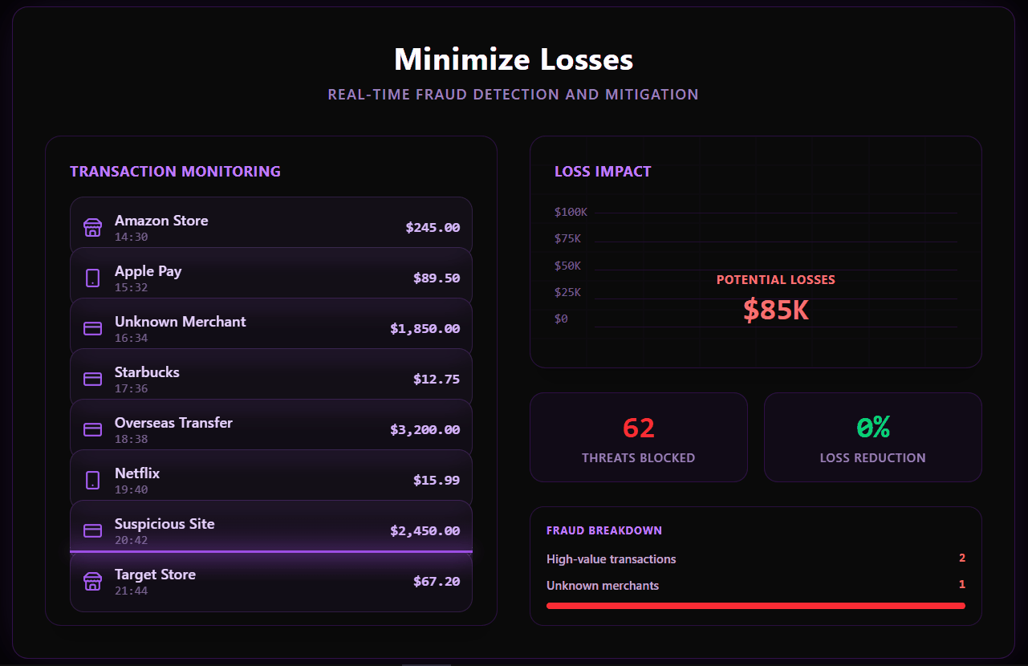Image resolution: width=1028 pixels, height=666 pixels.
Task: Click the $100K axis label in Loss Impact
Action: pos(571,213)
